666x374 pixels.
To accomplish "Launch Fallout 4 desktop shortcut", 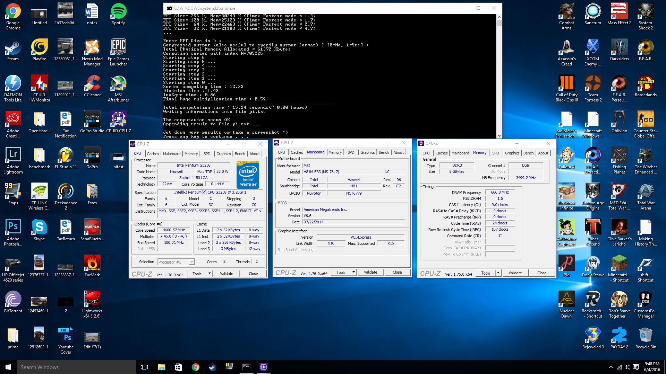I will (566, 158).
